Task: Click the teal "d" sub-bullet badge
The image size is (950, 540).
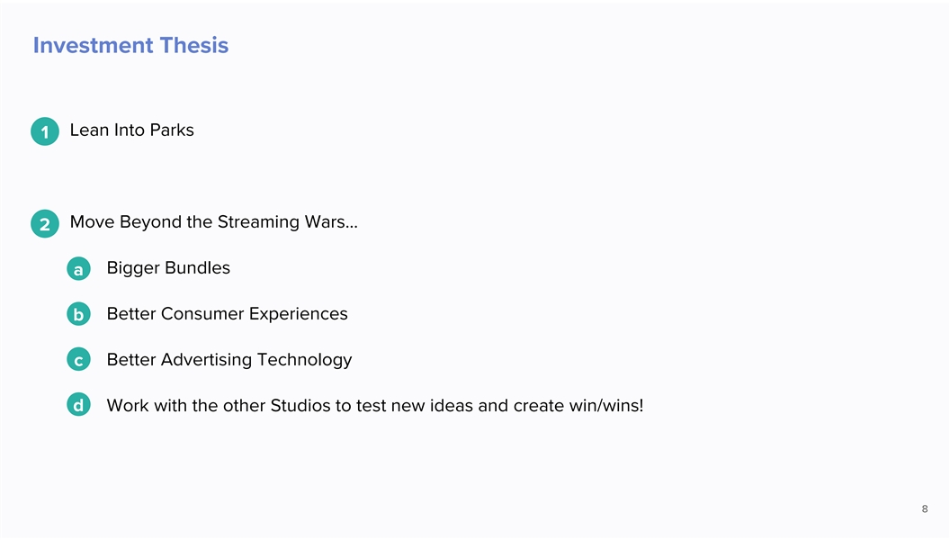Action: click(x=79, y=406)
